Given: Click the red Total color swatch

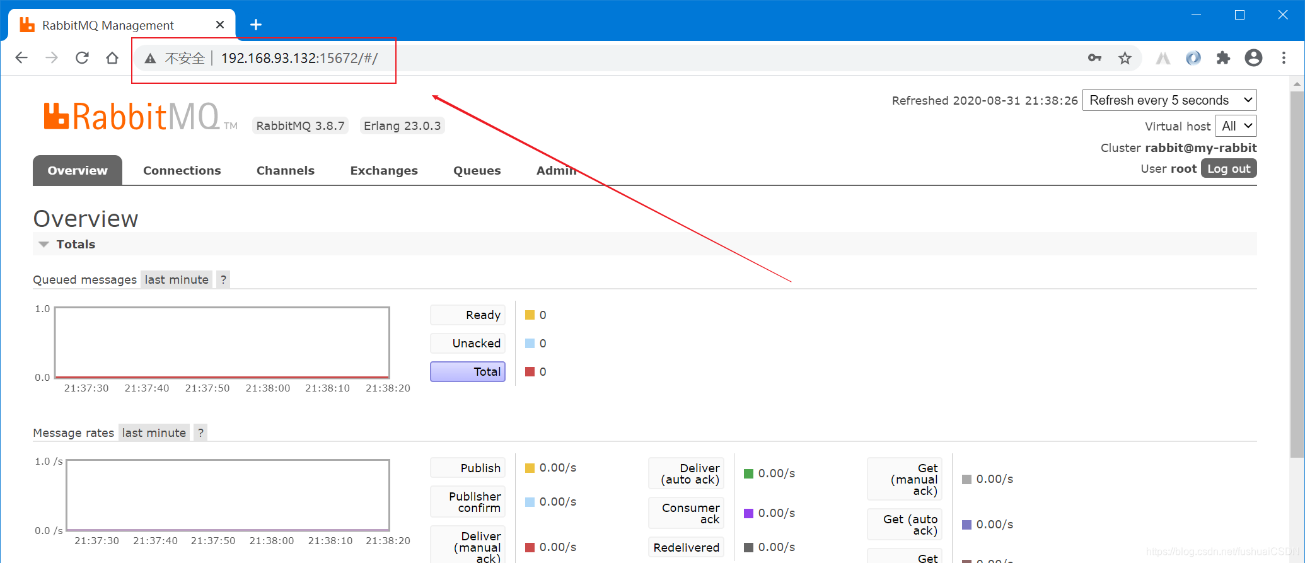Looking at the screenshot, I should (x=530, y=371).
